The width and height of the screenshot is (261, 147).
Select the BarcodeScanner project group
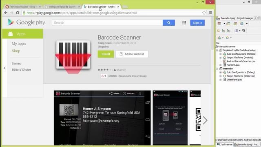(x=227, y=47)
